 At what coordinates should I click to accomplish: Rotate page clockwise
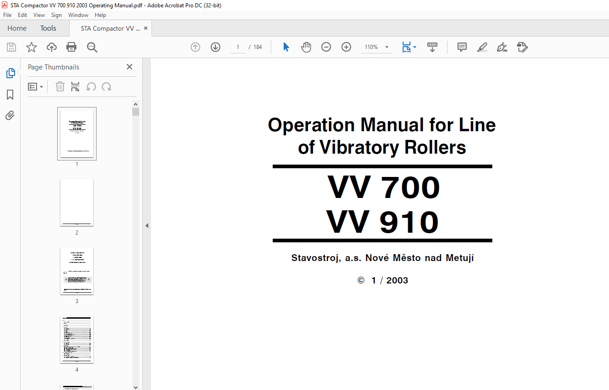[107, 87]
